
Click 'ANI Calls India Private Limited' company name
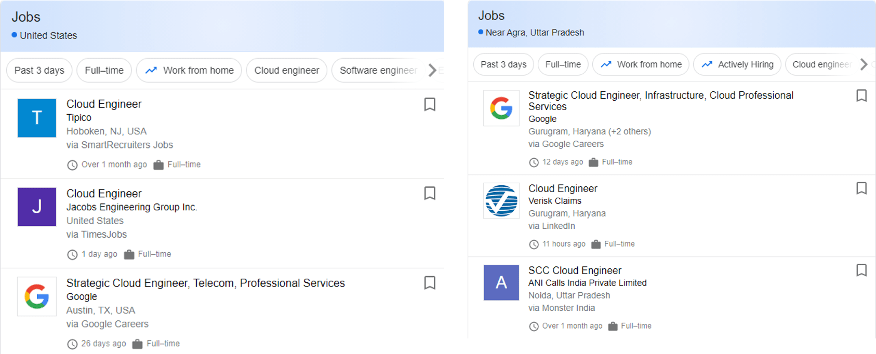coord(588,283)
